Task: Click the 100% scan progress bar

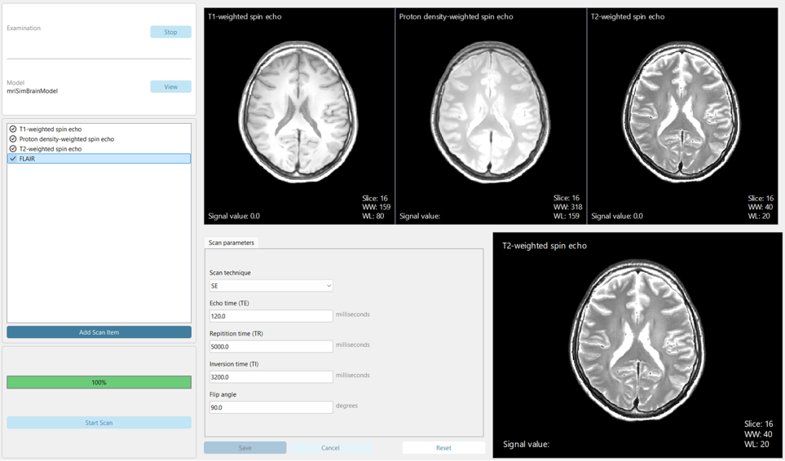Action: (x=99, y=382)
